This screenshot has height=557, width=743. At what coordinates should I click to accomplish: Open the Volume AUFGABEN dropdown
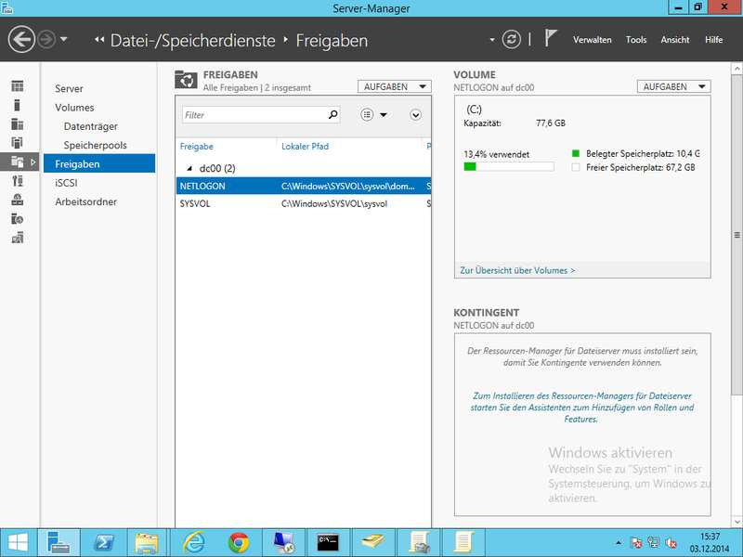point(673,86)
